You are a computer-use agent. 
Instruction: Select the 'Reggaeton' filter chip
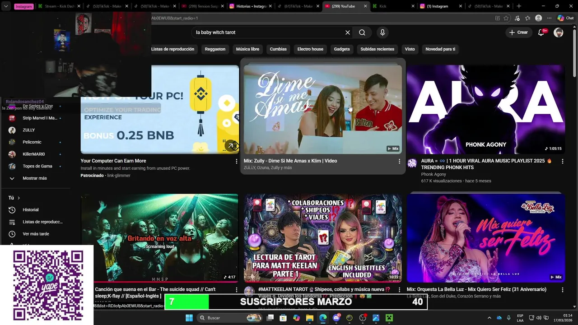215,49
